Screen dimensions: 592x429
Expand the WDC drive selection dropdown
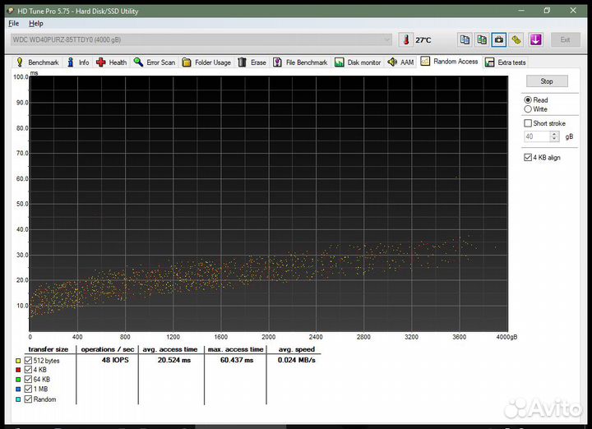387,39
